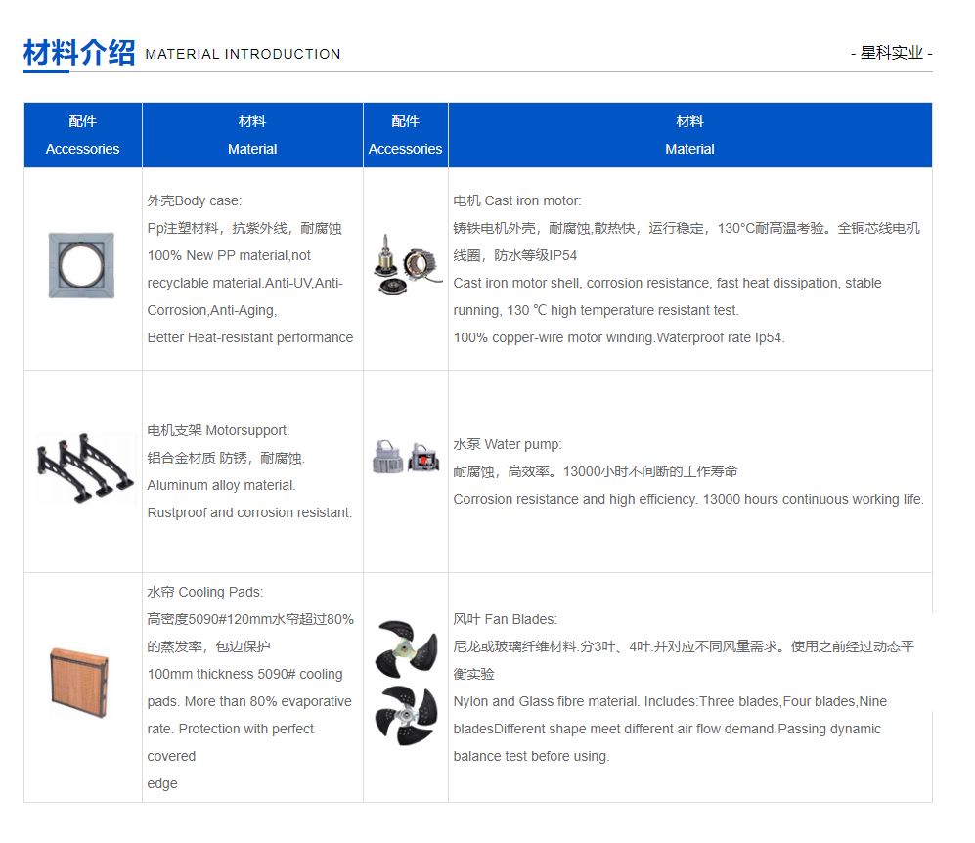The width and height of the screenshot is (975, 843).
Task: Open the water pump product image
Action: point(406,455)
